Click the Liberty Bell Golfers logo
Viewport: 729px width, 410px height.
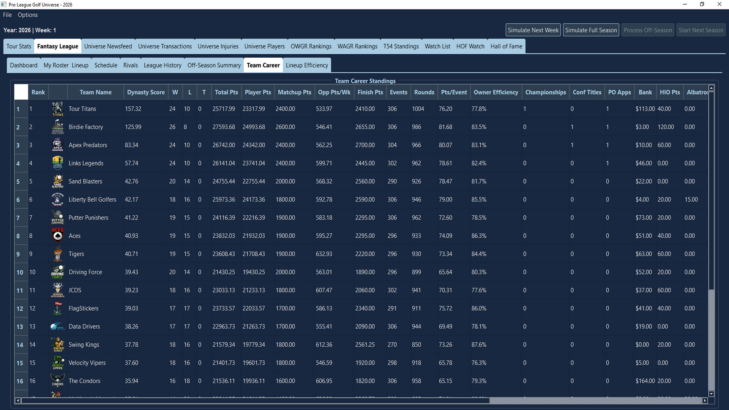[x=57, y=199]
